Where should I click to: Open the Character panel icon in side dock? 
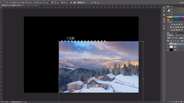(164, 26)
